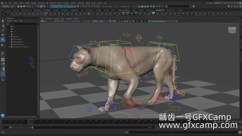Expand the Rig_Grp node in Outliner
242x136 pixels.
pos(9,37)
